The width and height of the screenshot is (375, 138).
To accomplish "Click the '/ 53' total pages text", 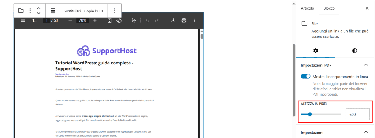I will (55, 20).
